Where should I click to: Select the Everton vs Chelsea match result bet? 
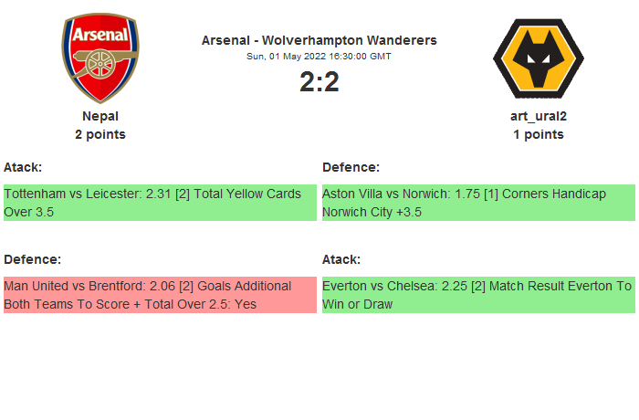click(x=478, y=295)
